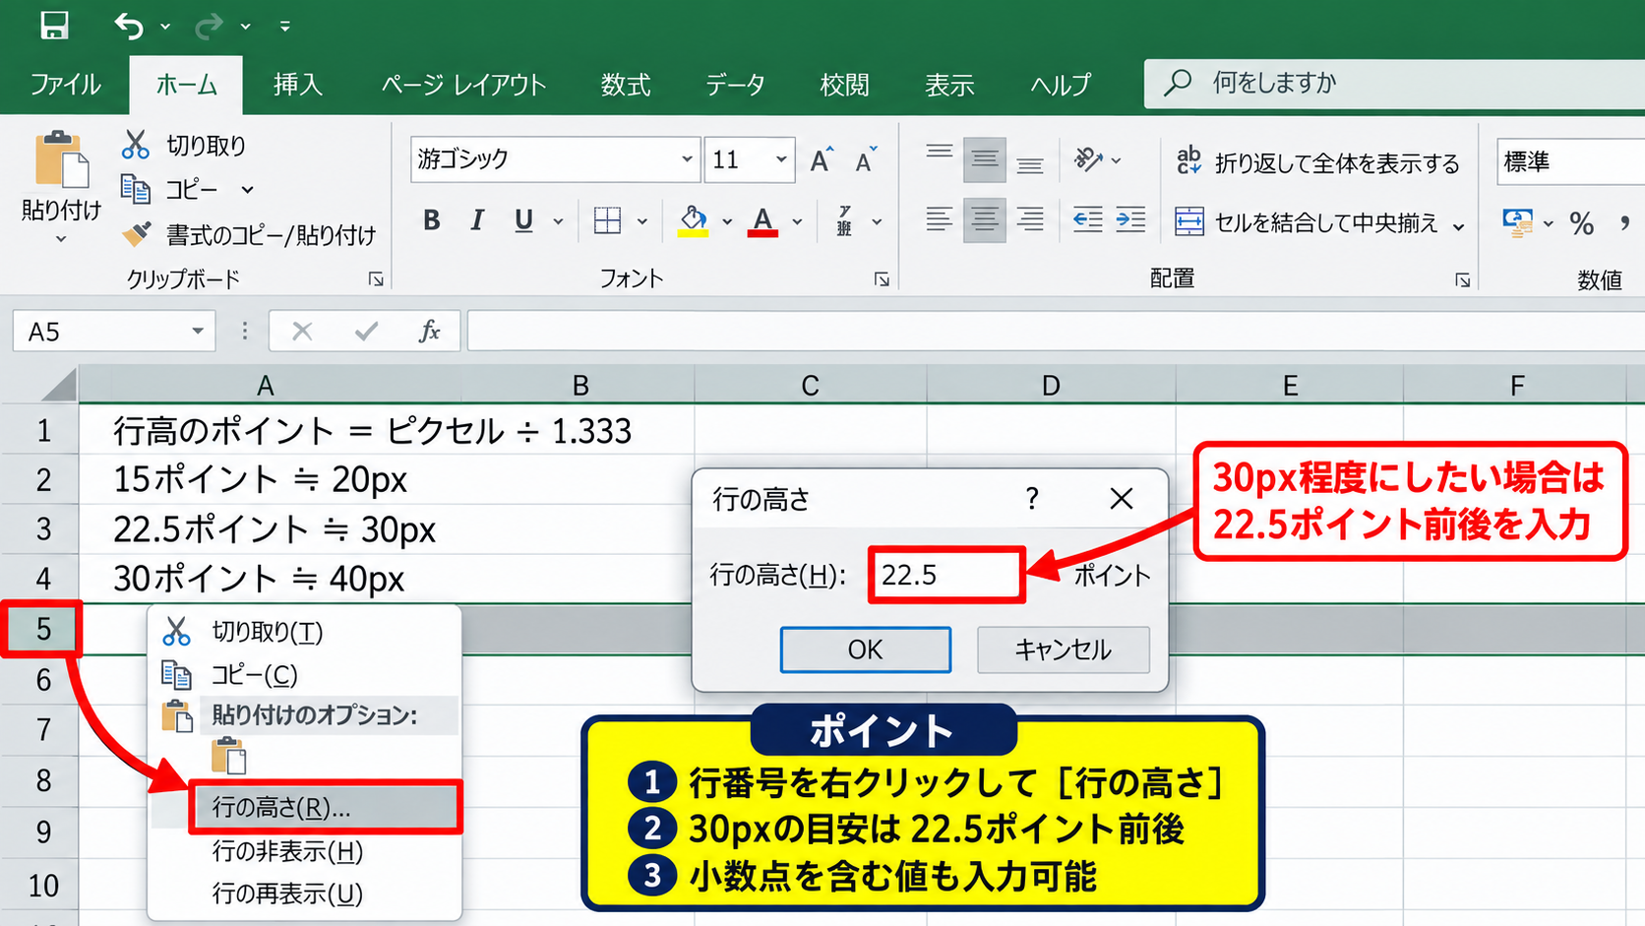Viewport: 1645px width, 926px height.
Task: Click the Increase Indent icon
Action: point(1130,219)
